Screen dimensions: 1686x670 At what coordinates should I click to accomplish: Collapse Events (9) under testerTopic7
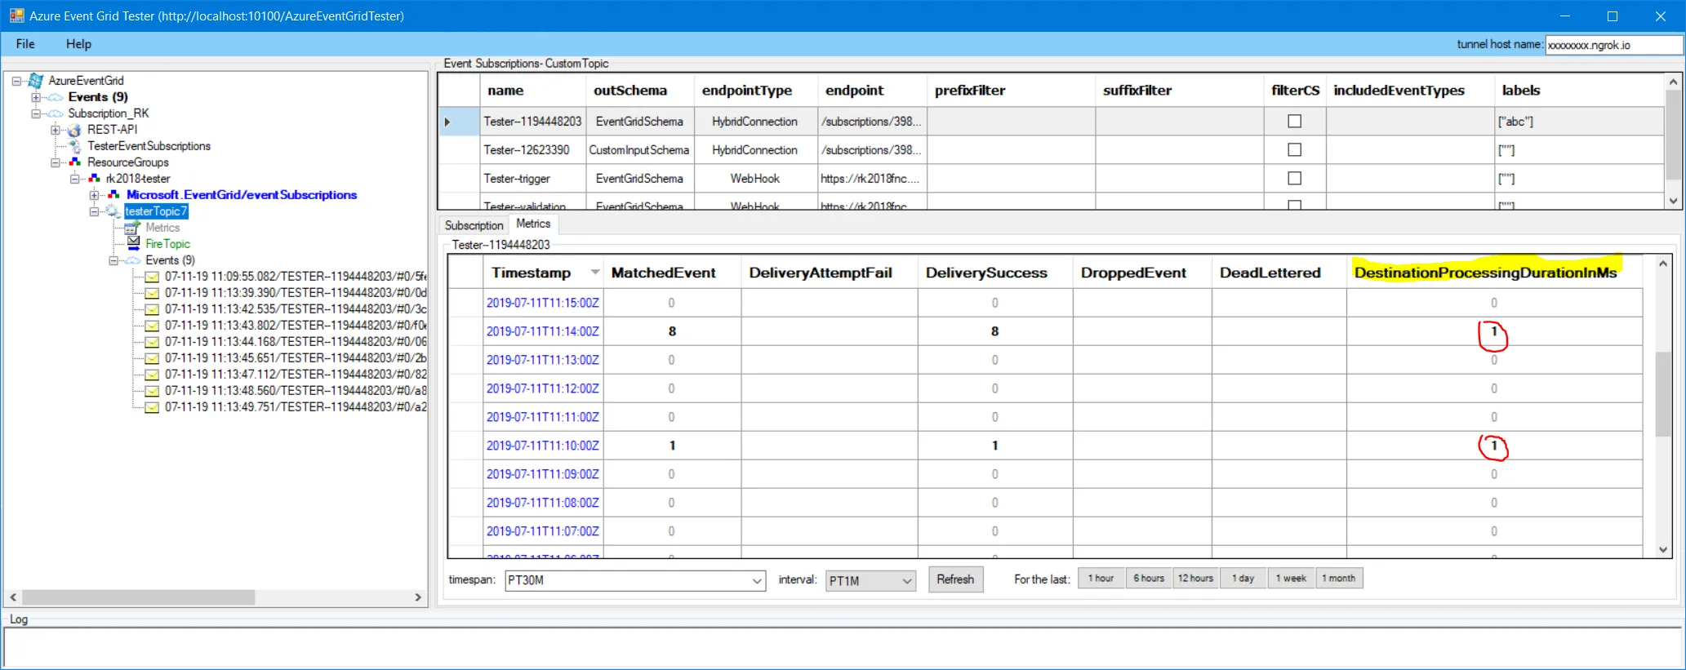point(114,260)
